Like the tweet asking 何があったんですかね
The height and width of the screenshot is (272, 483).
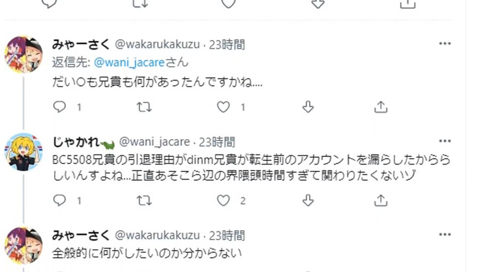coord(223,107)
